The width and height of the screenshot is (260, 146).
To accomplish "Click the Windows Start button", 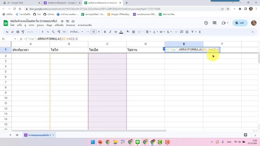I will tap(93, 142).
